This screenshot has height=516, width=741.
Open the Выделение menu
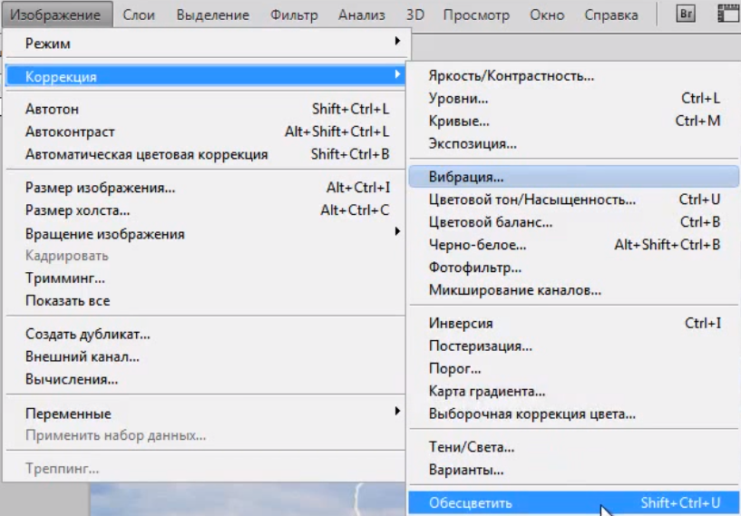pyautogui.click(x=212, y=15)
